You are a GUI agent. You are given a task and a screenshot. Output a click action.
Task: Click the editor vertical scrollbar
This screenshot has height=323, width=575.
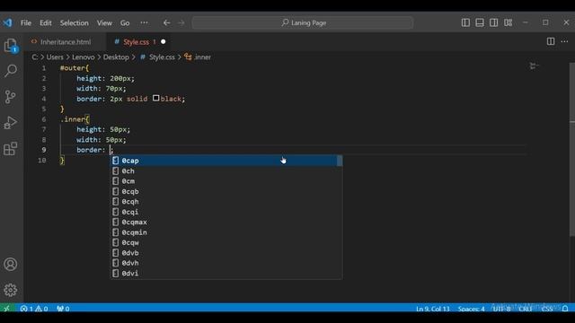click(572, 150)
